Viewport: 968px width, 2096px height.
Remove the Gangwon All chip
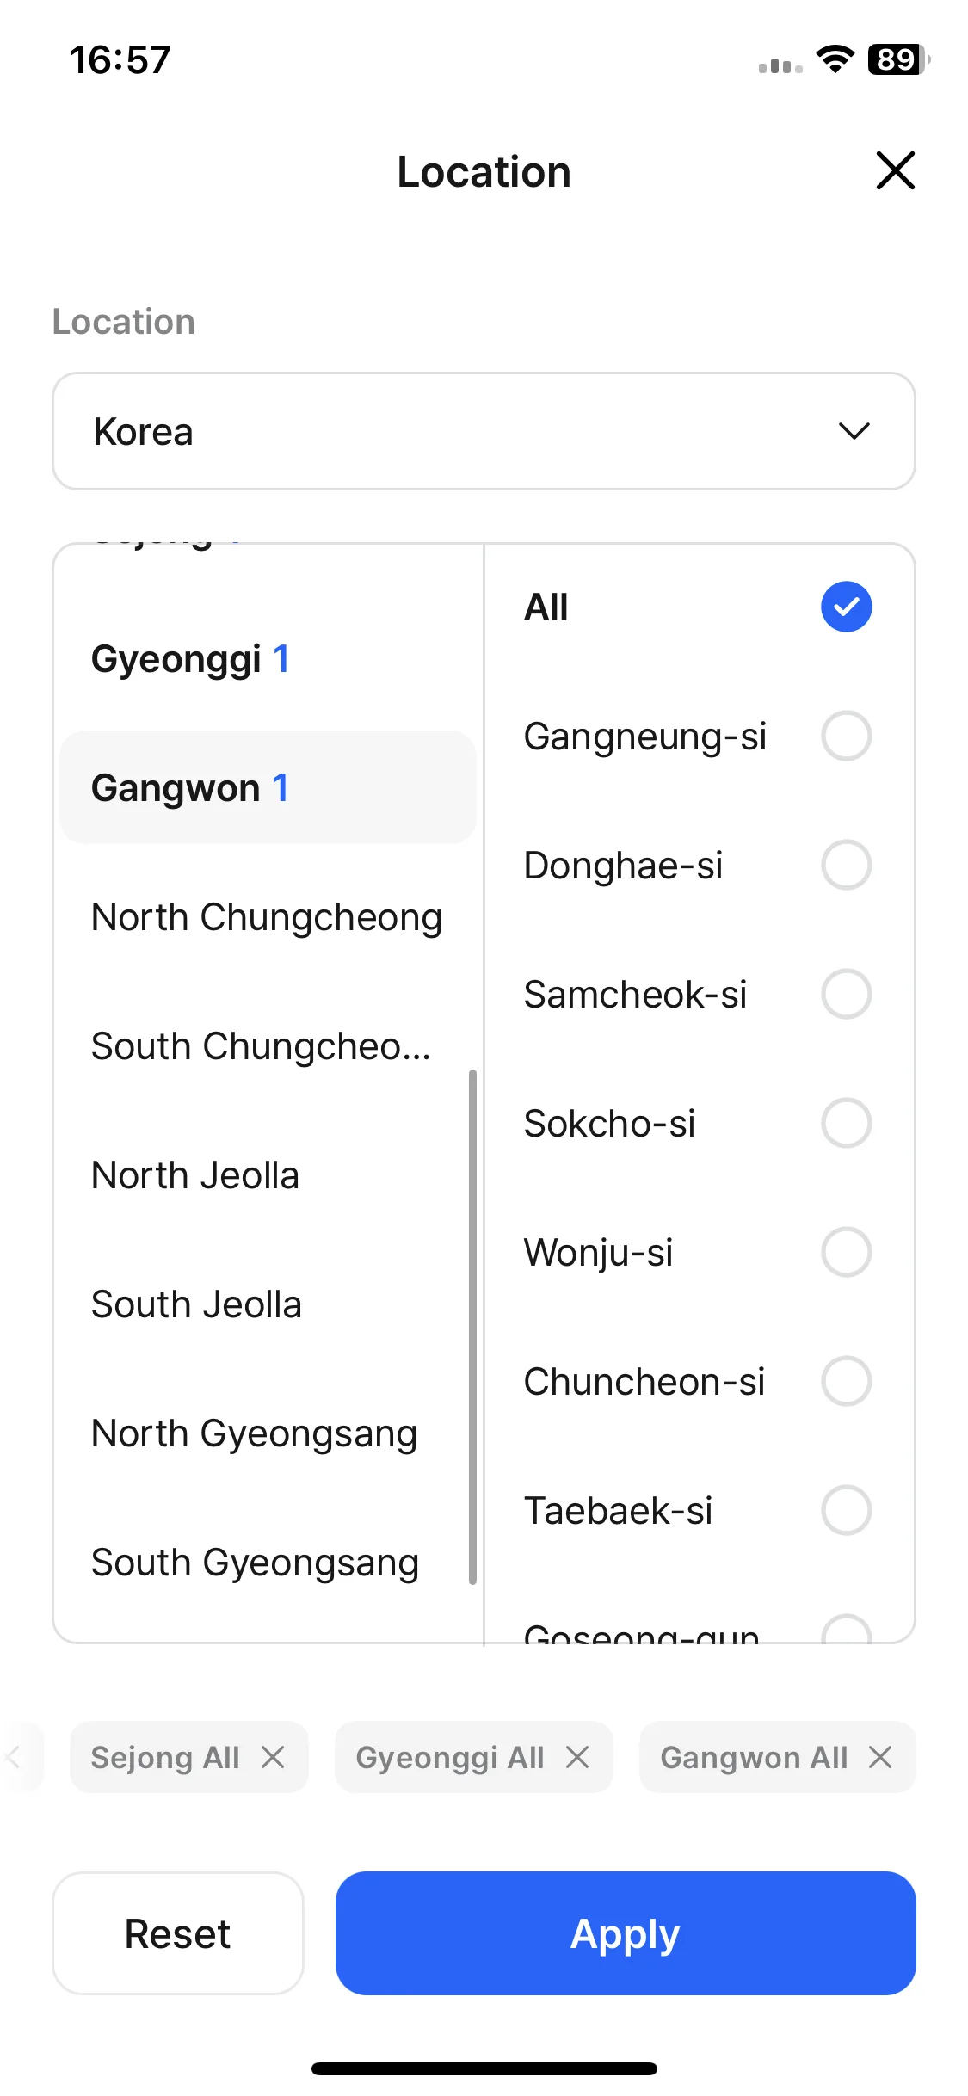click(880, 1757)
